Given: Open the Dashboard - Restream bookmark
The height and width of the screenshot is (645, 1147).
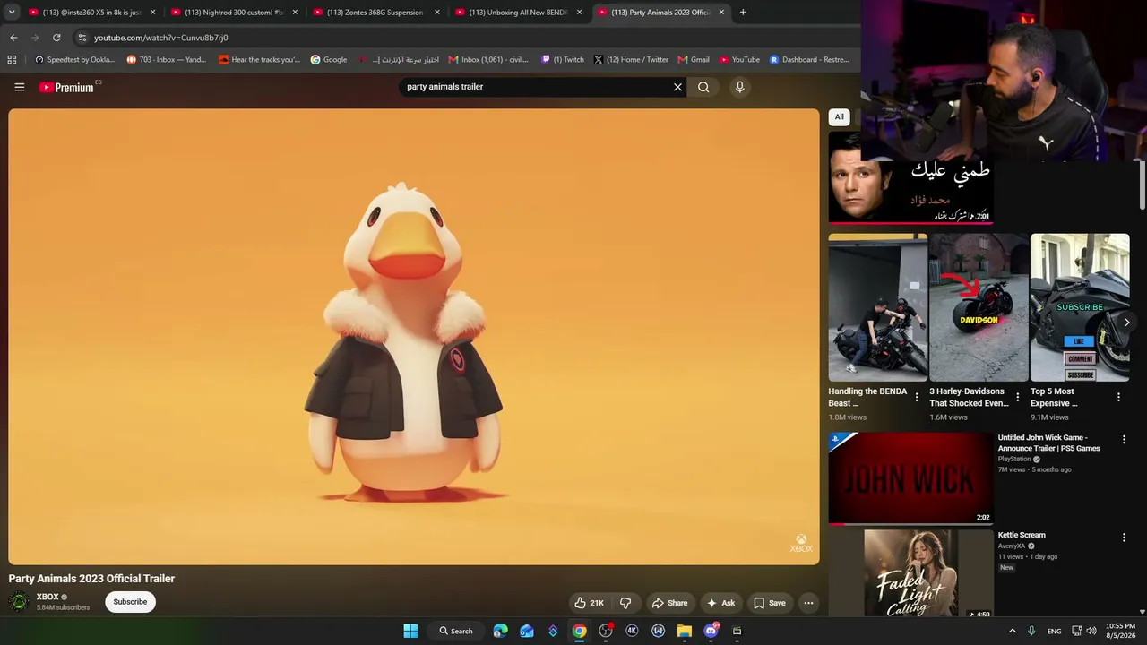Looking at the screenshot, I should coord(809,60).
